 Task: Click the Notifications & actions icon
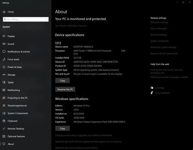pos(4,51)
